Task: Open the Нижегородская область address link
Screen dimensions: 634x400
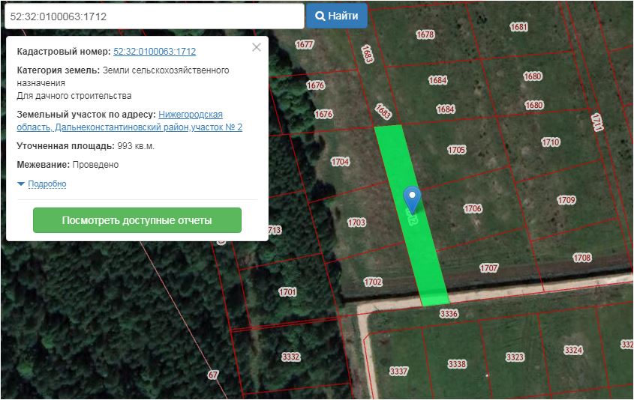Action: pos(191,115)
